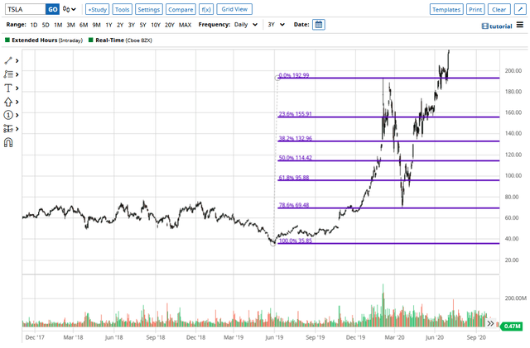Select the 1Y range
530x348 pixels.
click(108, 25)
